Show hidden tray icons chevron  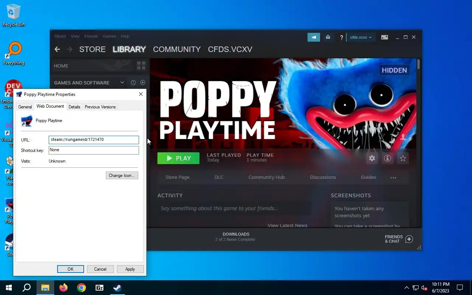pos(407,288)
